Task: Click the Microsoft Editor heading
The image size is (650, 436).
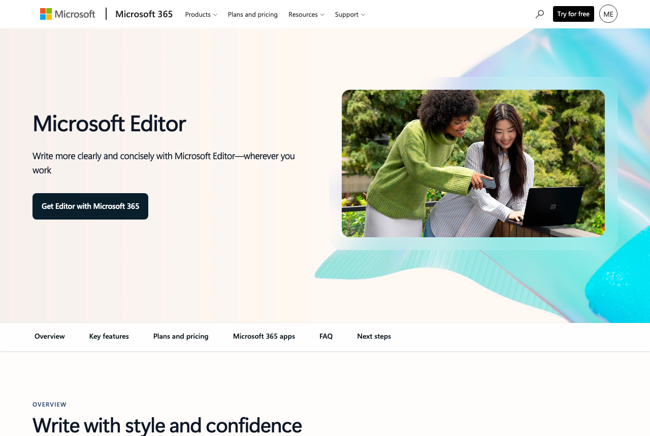Action: [x=109, y=124]
